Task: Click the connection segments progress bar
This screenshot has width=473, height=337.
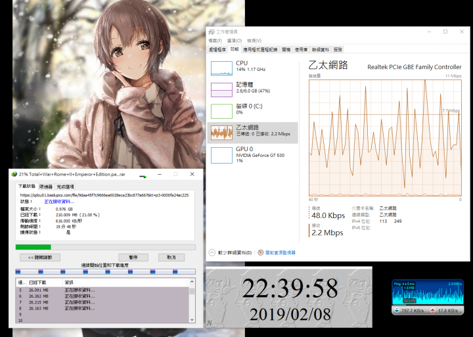Action: point(106,271)
